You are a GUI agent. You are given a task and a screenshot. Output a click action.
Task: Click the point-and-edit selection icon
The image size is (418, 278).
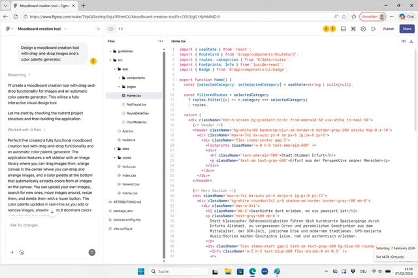[x=353, y=29]
